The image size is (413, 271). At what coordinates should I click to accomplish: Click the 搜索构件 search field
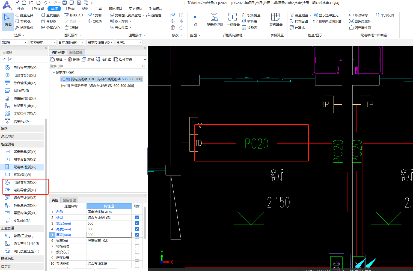(98, 66)
